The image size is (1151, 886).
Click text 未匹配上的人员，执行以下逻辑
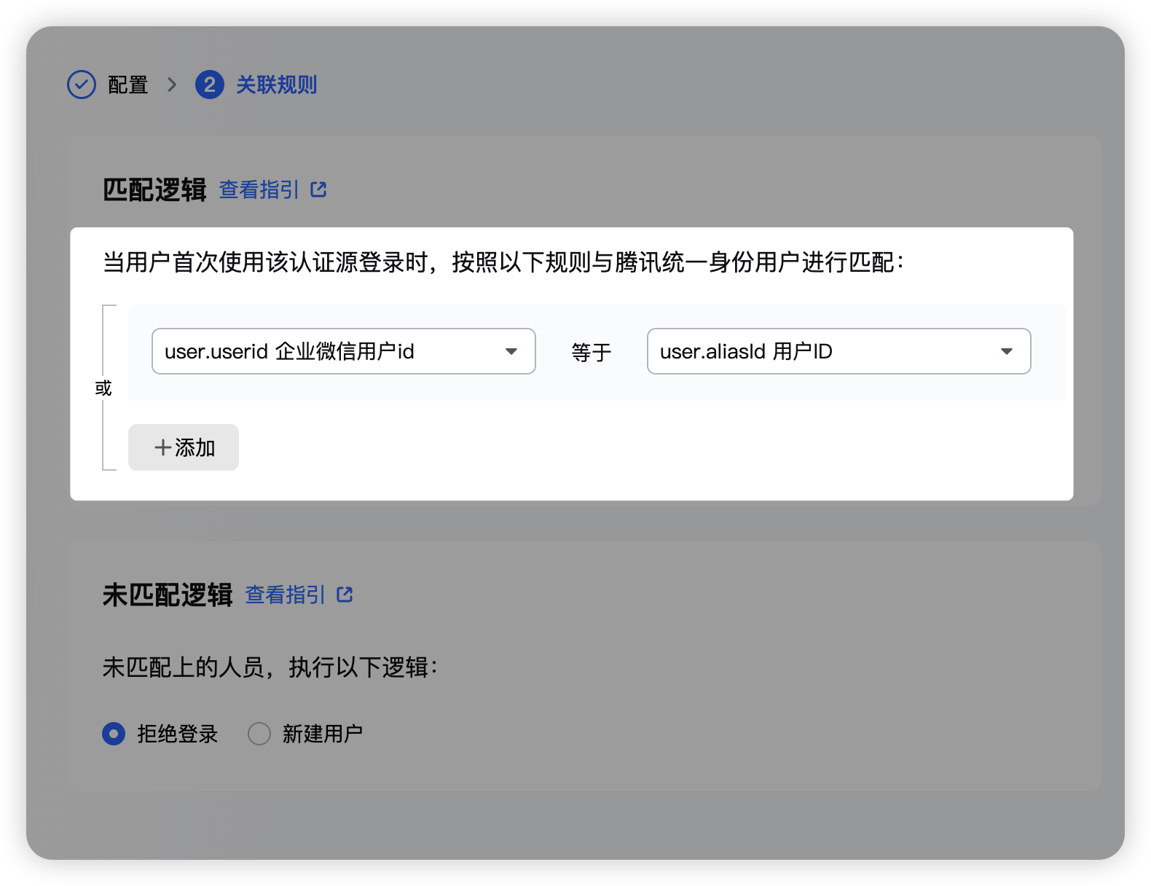(x=270, y=667)
